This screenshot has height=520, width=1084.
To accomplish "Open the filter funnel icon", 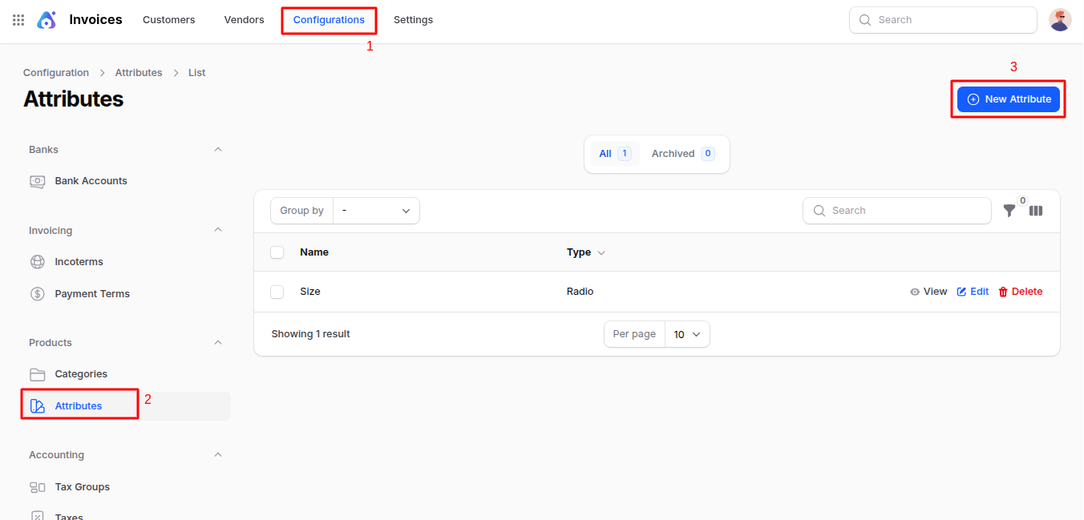I will [1009, 211].
